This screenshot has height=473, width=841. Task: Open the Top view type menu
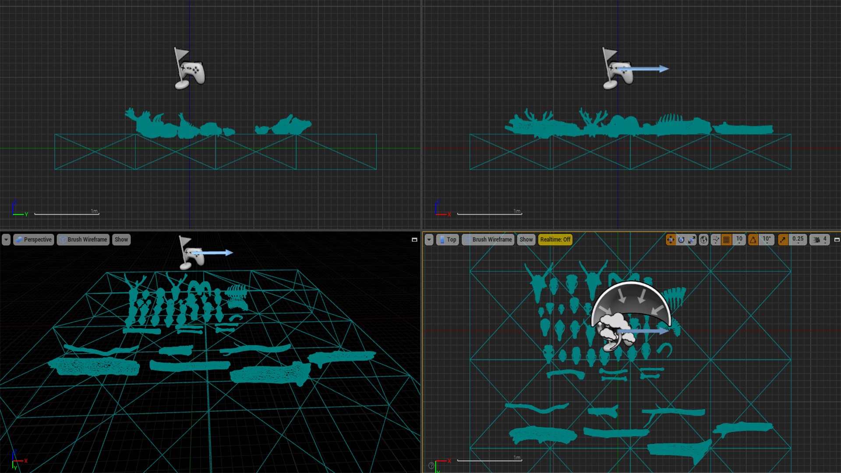[x=448, y=240]
